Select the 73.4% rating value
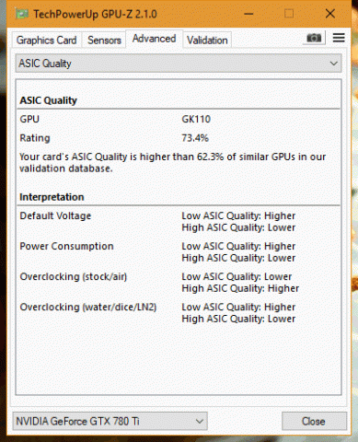The width and height of the screenshot is (358, 442). (195, 138)
